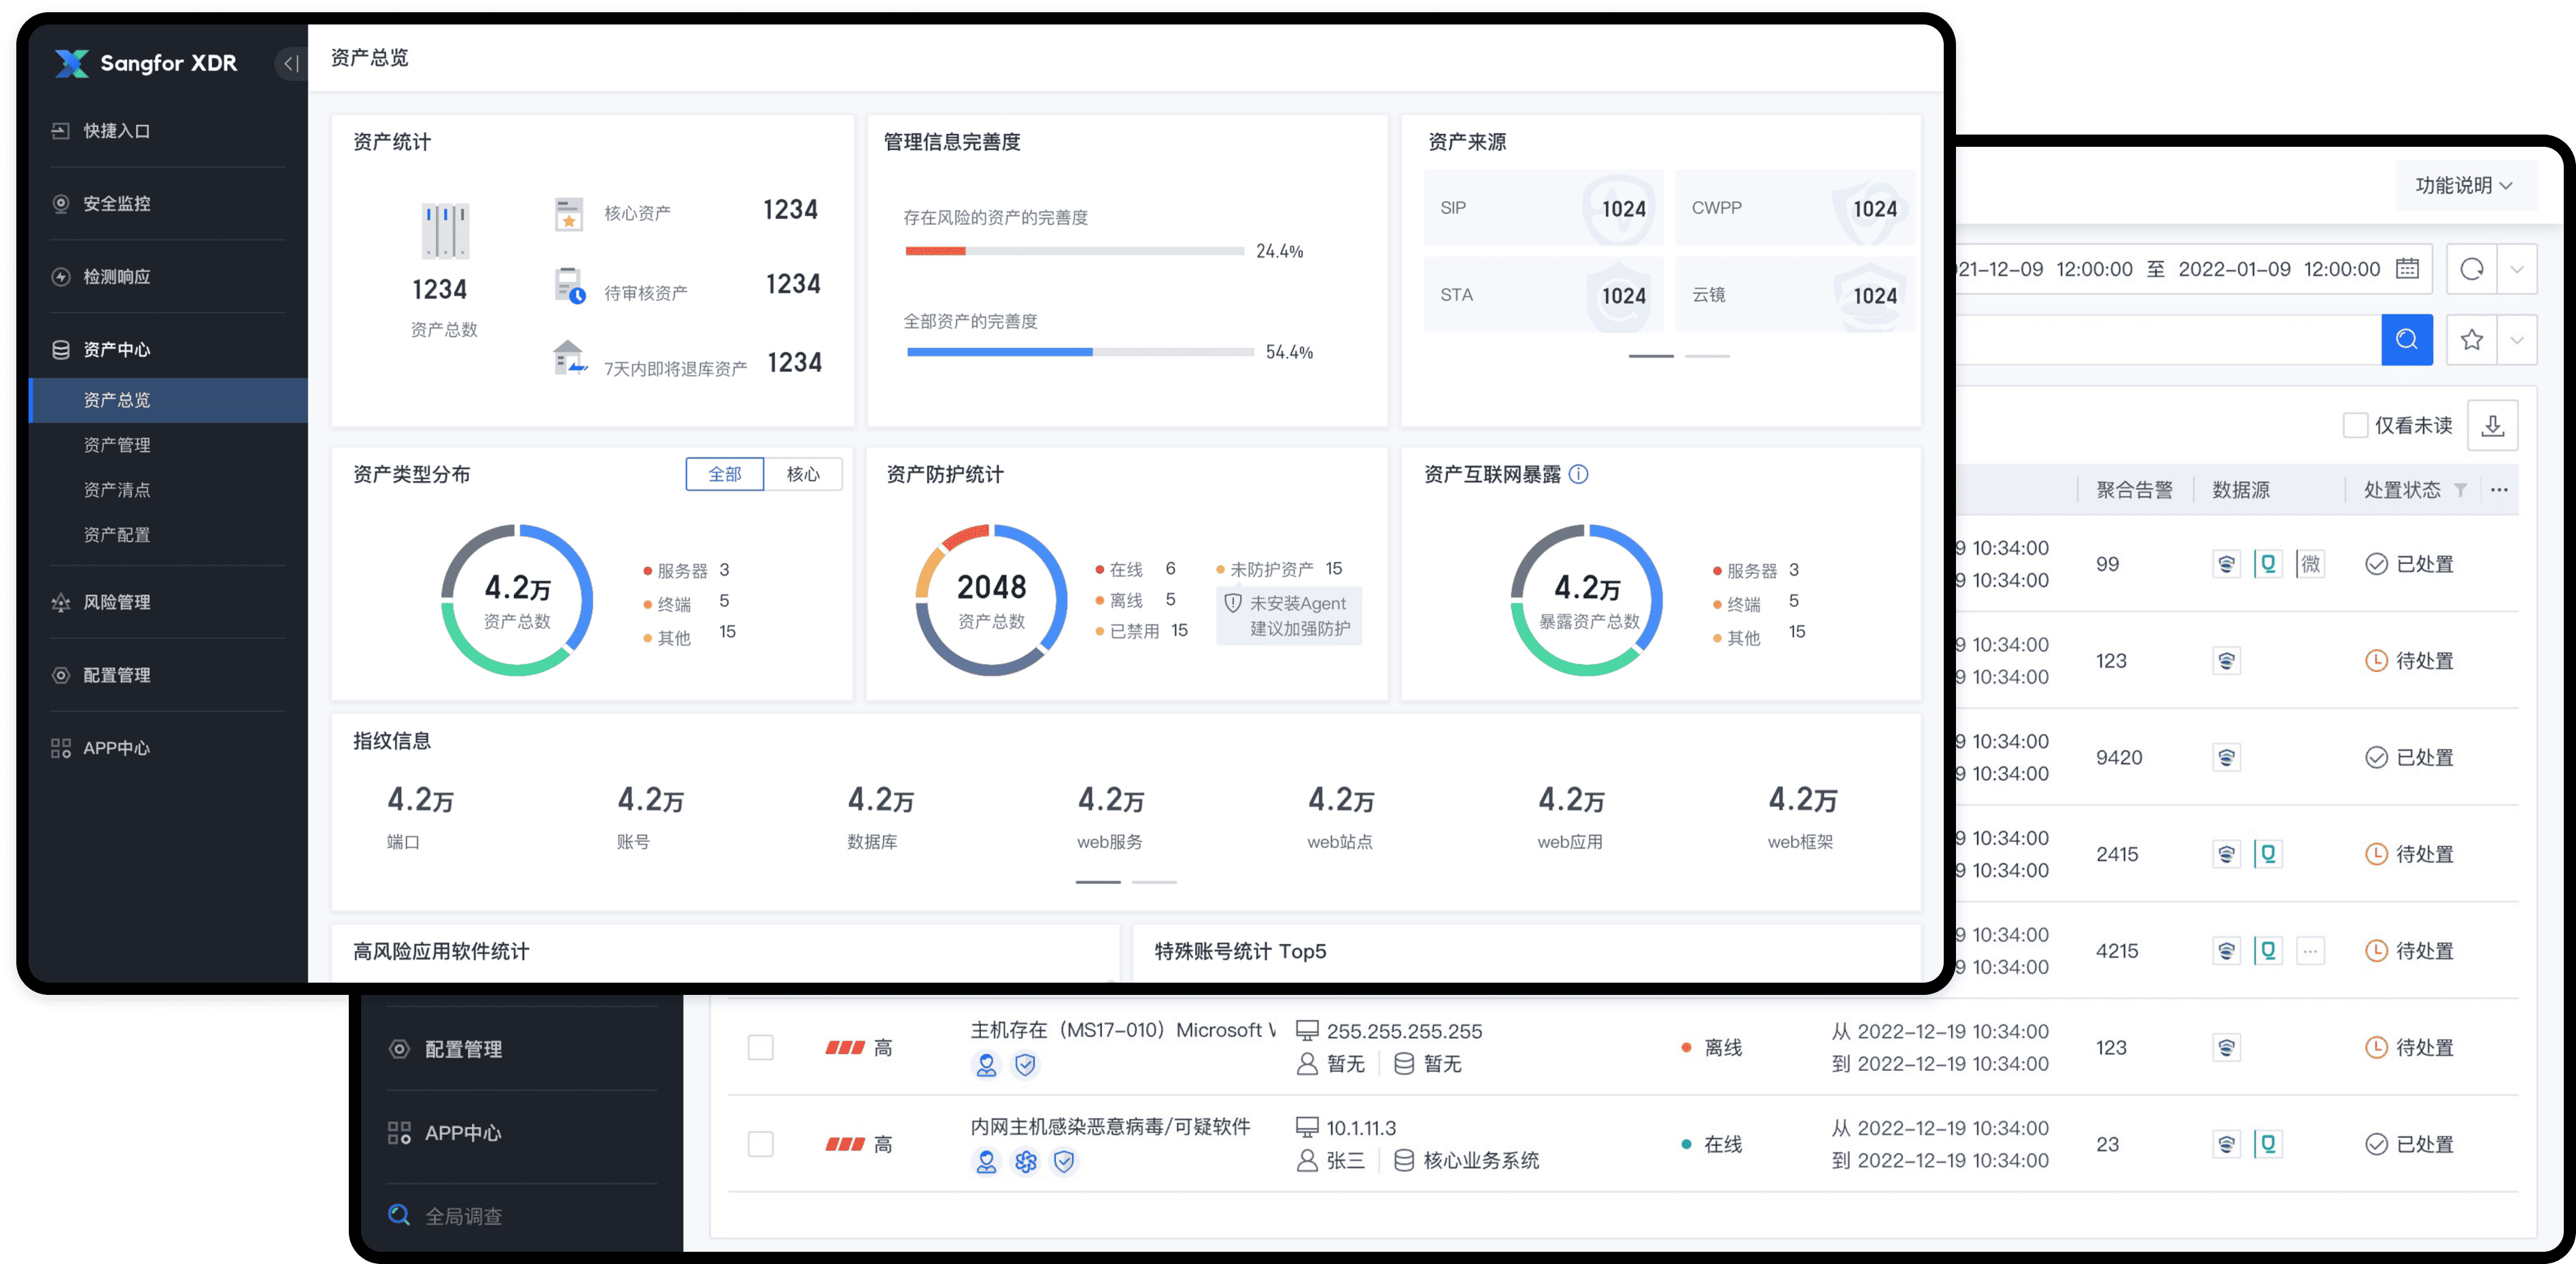Open column more options ellipsis
Image resolution: width=2576 pixels, height=1264 pixels.
pos(2499,489)
